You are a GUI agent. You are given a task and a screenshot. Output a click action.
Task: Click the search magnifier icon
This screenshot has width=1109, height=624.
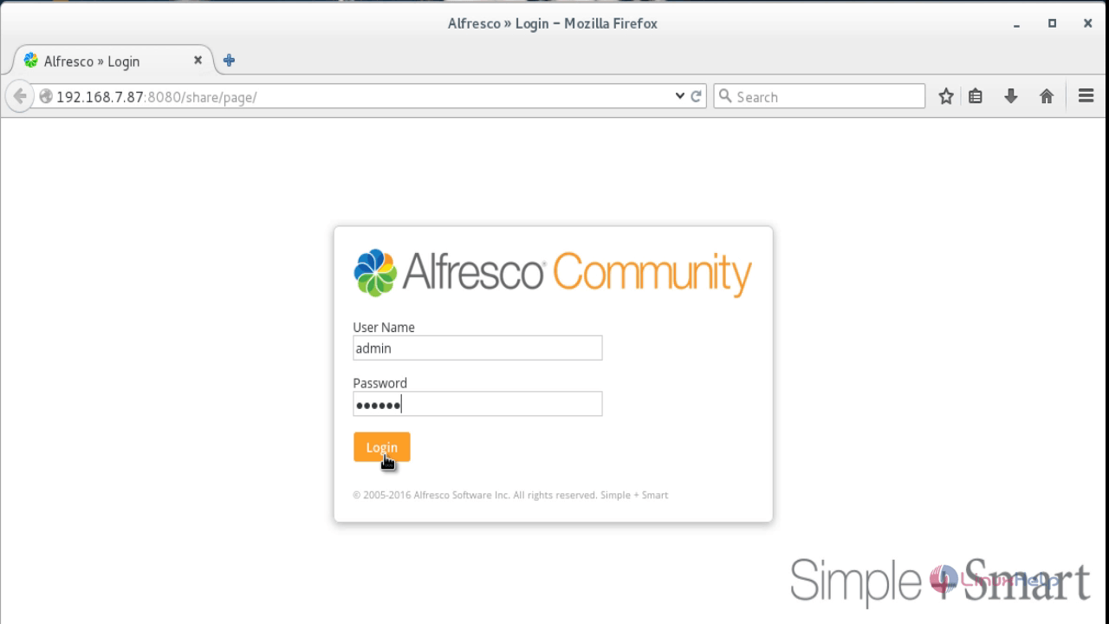coord(726,96)
